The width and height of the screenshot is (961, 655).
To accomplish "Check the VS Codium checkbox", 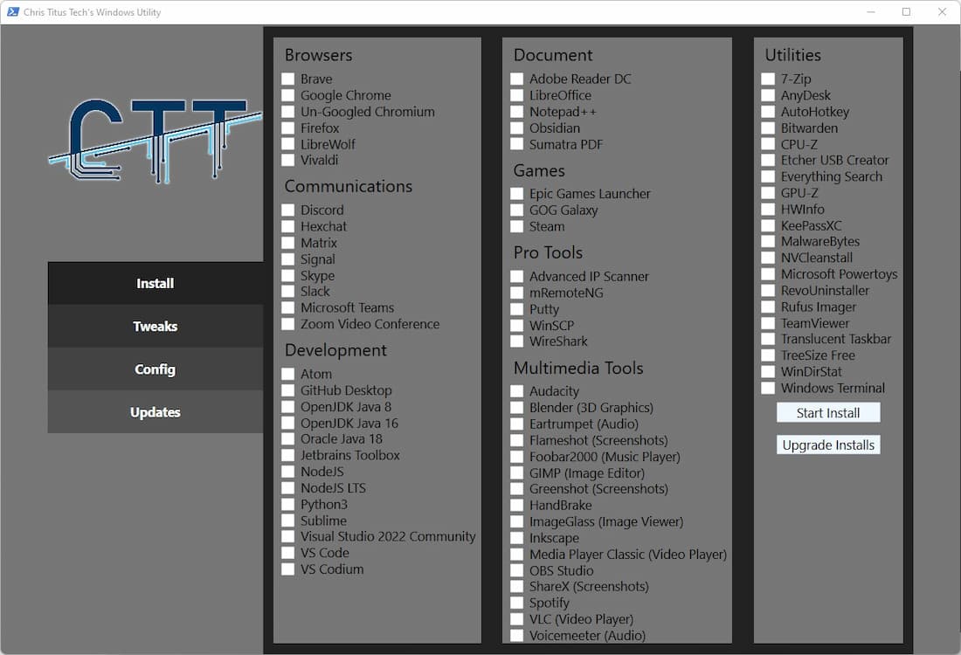I will (288, 569).
